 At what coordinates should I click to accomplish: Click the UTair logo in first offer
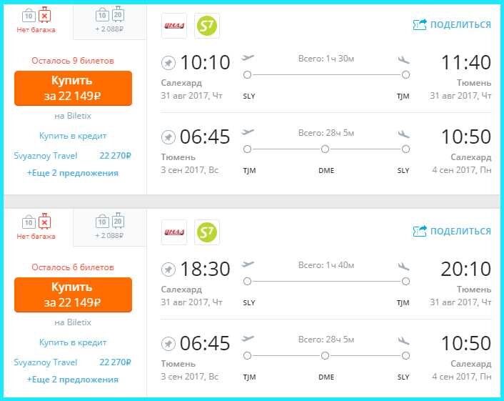tap(174, 26)
